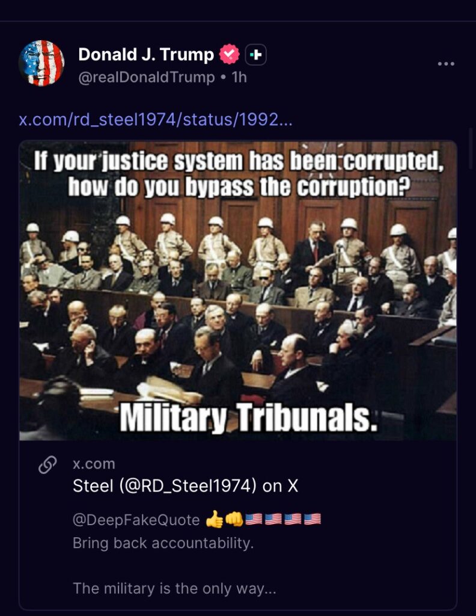Viewport: 476px width, 616px height.
Task: Click the fist emoji in card description
Action: (234, 519)
